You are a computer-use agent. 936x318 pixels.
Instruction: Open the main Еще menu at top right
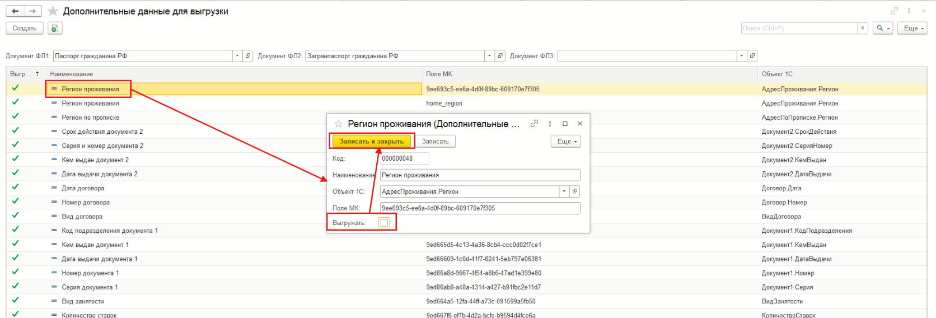[912, 28]
